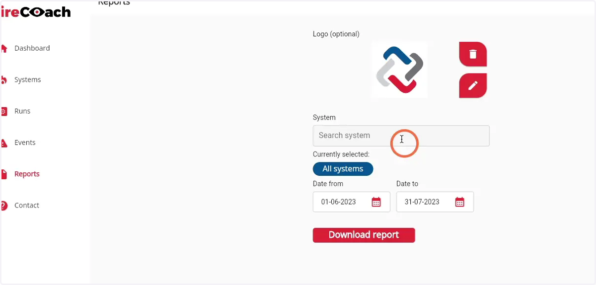Select the Reports menu label
The width and height of the screenshot is (596, 285).
(x=27, y=174)
